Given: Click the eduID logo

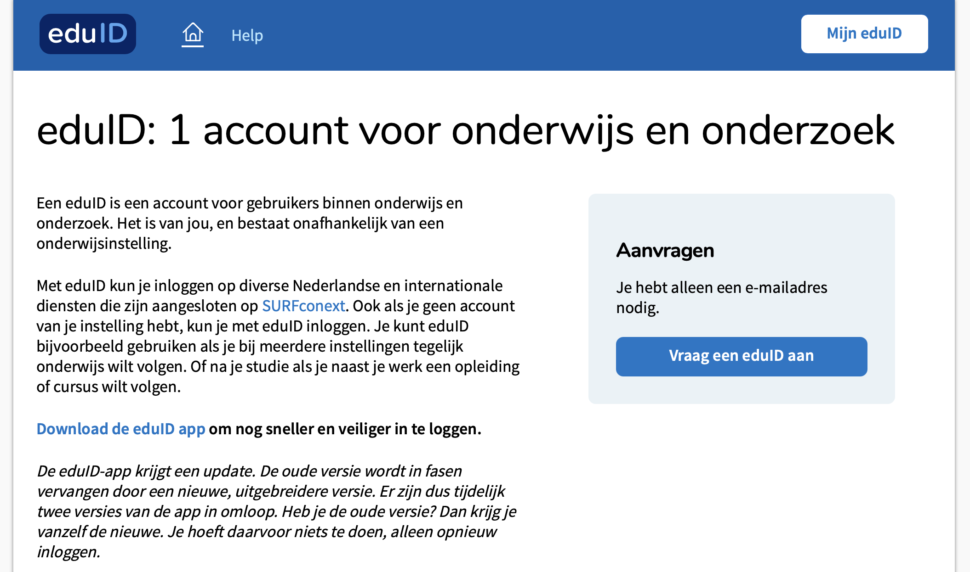Looking at the screenshot, I should tap(87, 34).
